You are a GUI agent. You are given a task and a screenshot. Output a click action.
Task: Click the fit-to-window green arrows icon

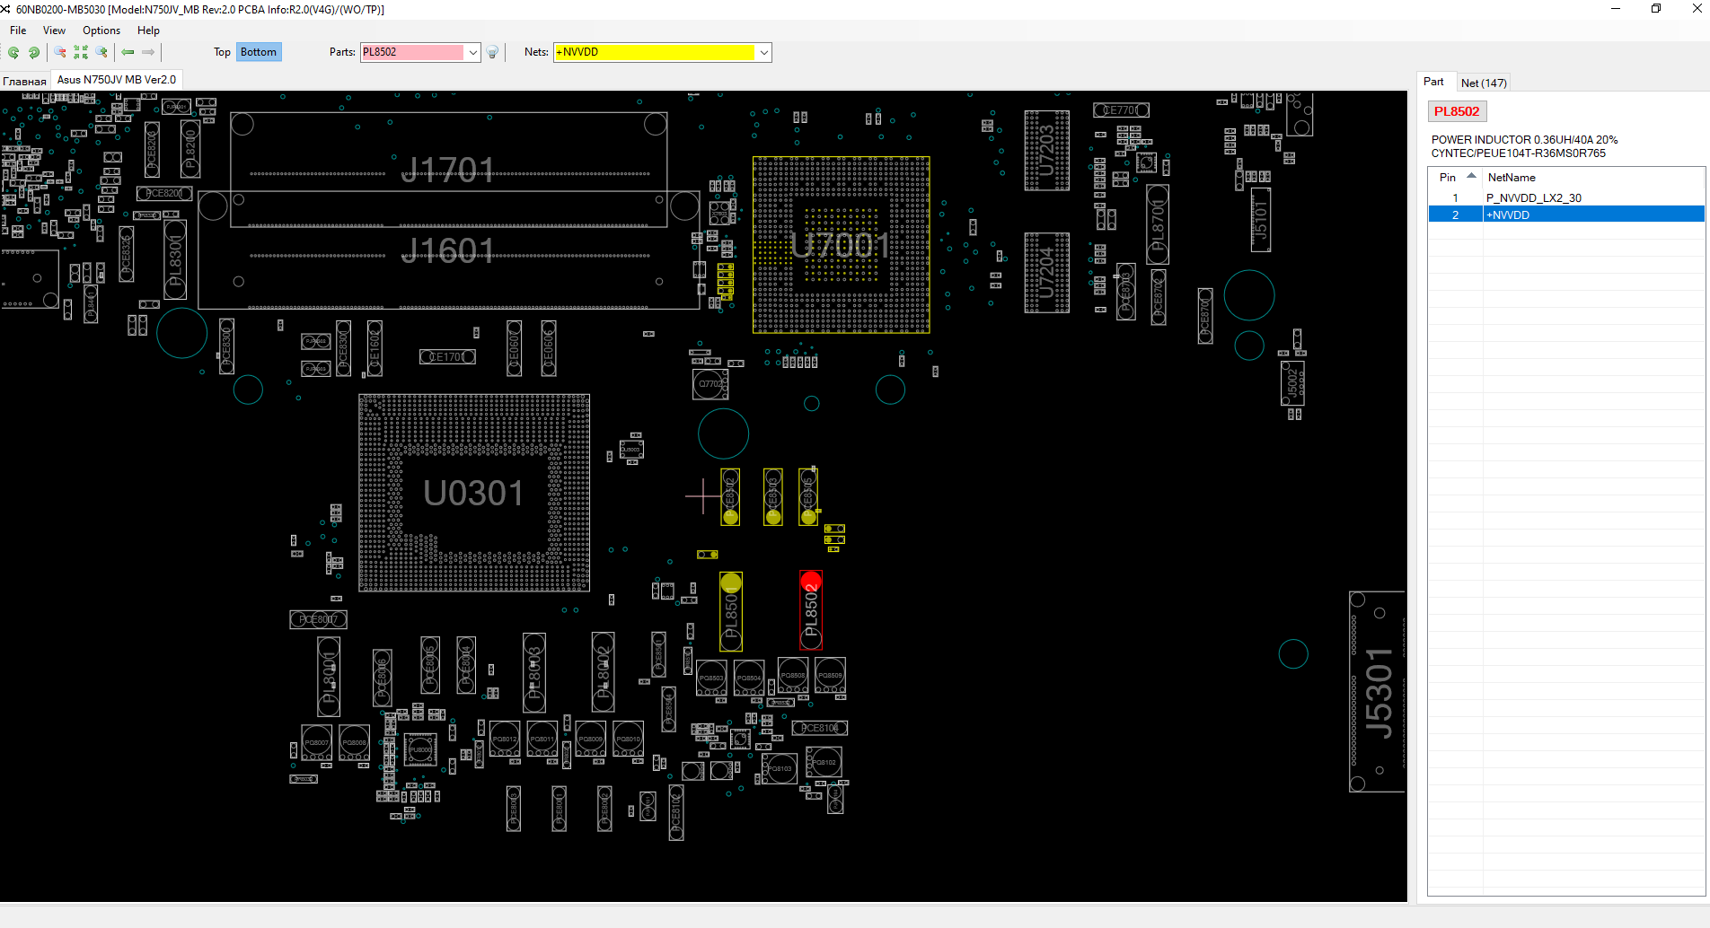coord(81,52)
